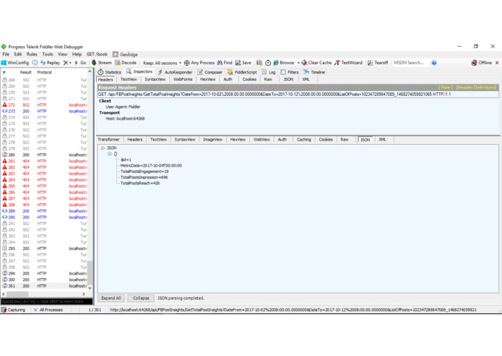
Task: Collapse the JSON root node
Action: [x=103, y=148]
